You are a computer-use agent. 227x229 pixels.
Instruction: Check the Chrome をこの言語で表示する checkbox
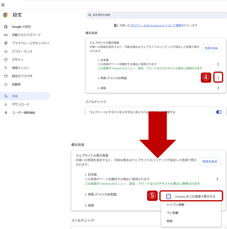point(168,196)
